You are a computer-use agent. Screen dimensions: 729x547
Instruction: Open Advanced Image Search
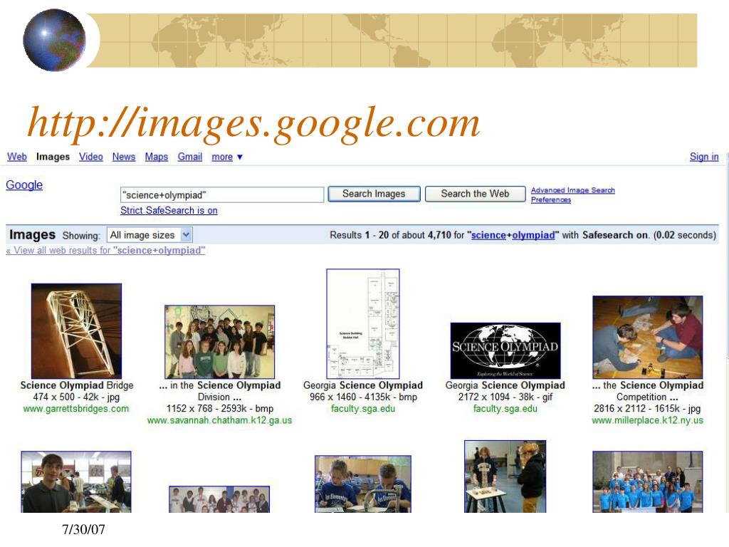573,190
